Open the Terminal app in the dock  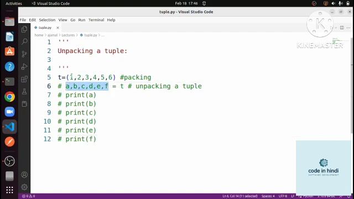(9, 82)
